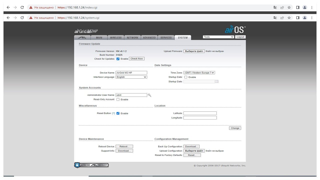Expand the Tools dropdown
Screen dimensions: 320x180
[x=218, y=37]
